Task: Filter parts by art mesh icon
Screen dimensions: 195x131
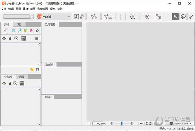Action: [x=13, y=31]
